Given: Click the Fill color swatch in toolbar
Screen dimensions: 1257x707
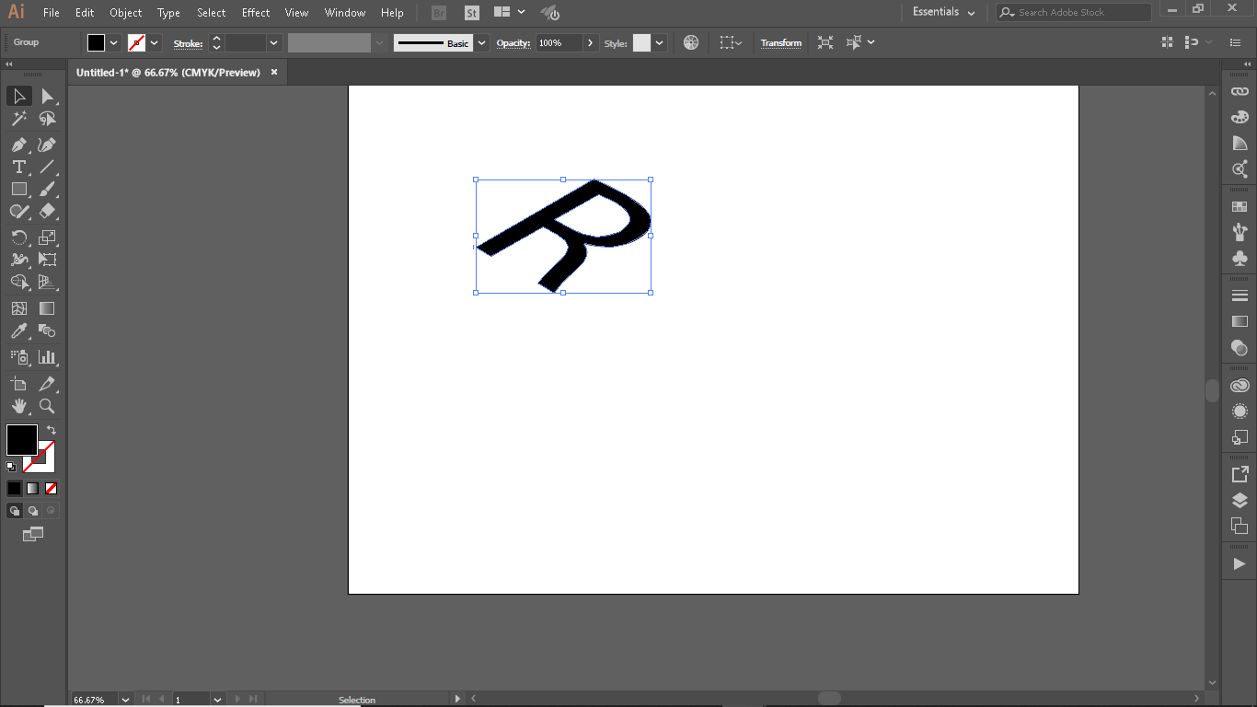Looking at the screenshot, I should (x=22, y=439).
